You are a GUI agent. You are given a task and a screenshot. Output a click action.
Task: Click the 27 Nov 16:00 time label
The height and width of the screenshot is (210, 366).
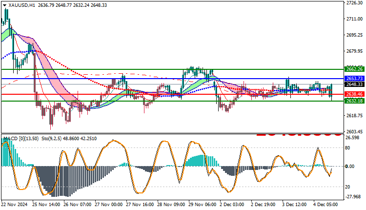click(140, 205)
